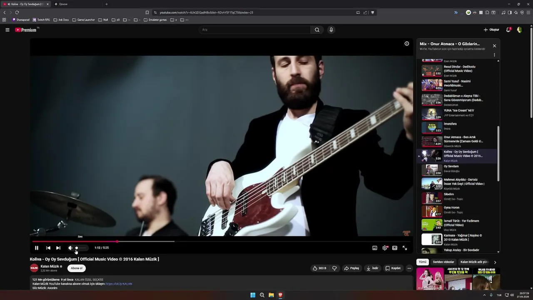Click the magnifier search button
Viewport: 533px width, 300px height.
317,30
